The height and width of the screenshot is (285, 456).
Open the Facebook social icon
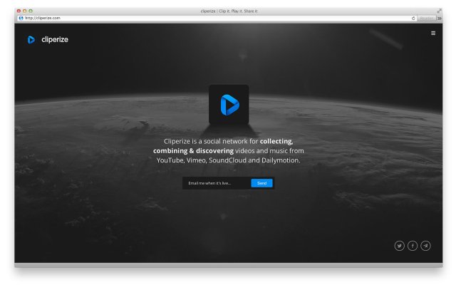pyautogui.click(x=413, y=246)
